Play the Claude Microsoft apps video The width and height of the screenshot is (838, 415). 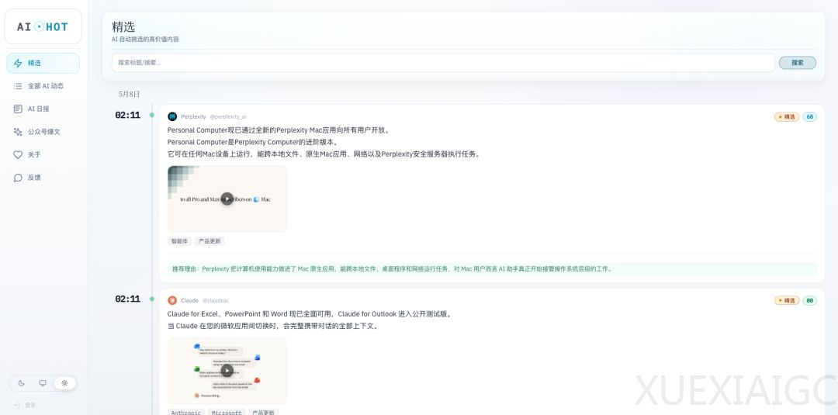pos(227,371)
